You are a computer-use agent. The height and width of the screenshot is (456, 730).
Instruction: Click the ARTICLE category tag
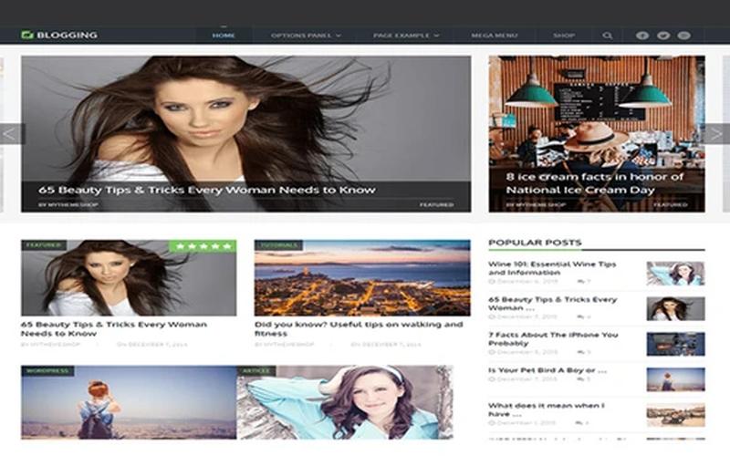click(x=256, y=371)
